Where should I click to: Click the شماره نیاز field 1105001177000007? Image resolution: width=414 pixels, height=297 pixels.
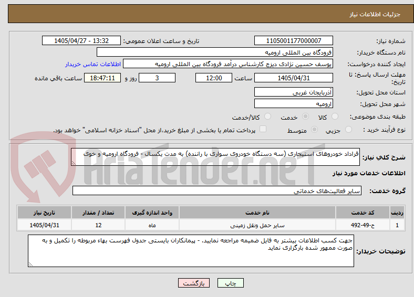coord(293,40)
